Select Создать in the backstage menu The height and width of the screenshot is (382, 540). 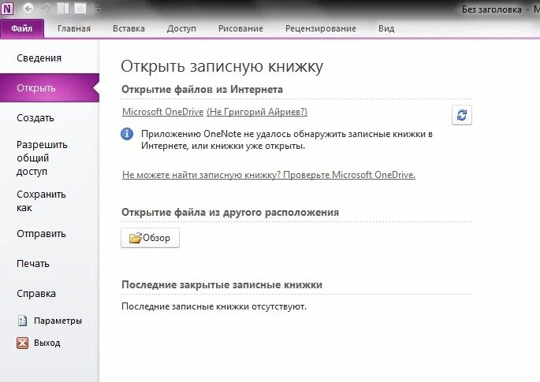pyautogui.click(x=50, y=118)
